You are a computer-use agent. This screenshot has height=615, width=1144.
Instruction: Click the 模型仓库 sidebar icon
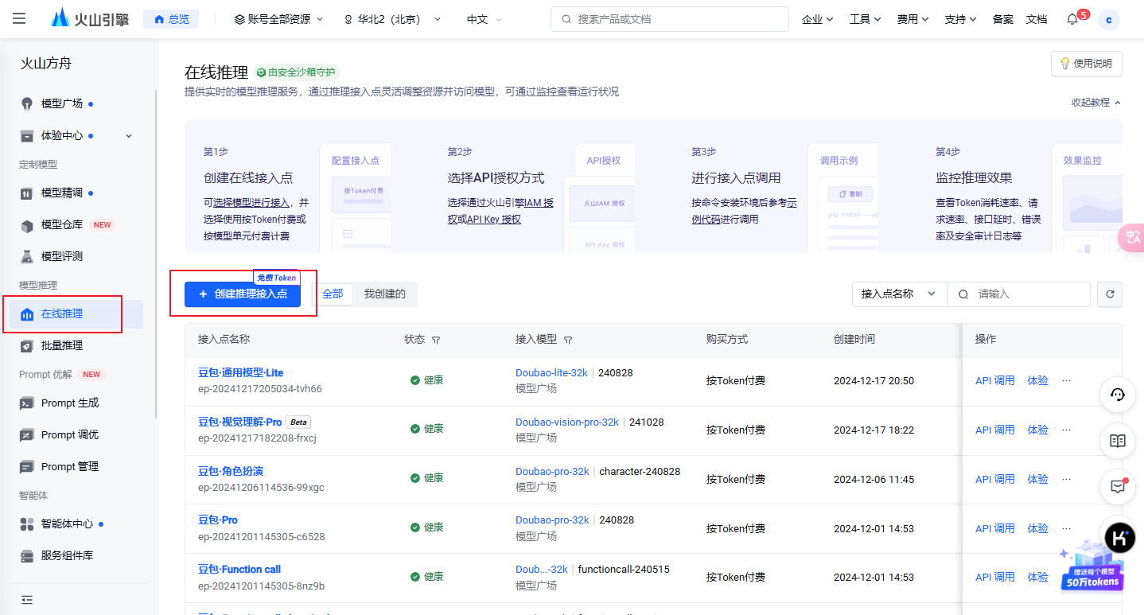pyautogui.click(x=27, y=224)
